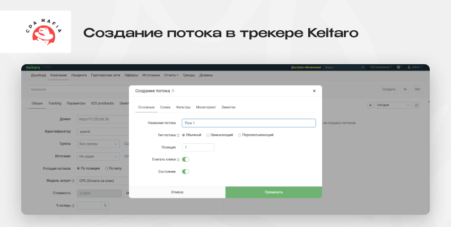Viewport: 451px width, 227px height.
Task: Expand the Обслуживание menu
Action: coord(381,67)
